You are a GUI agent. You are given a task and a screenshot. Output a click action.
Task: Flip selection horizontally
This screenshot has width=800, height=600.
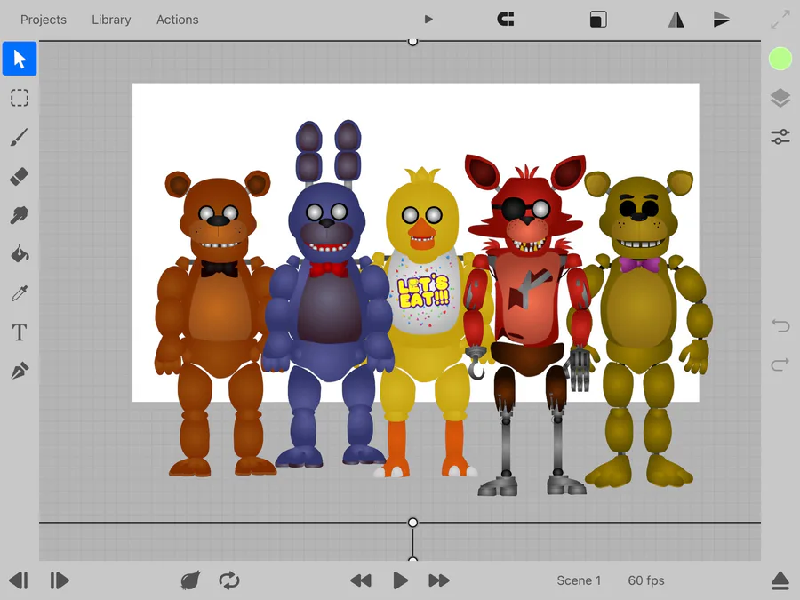[x=676, y=20]
